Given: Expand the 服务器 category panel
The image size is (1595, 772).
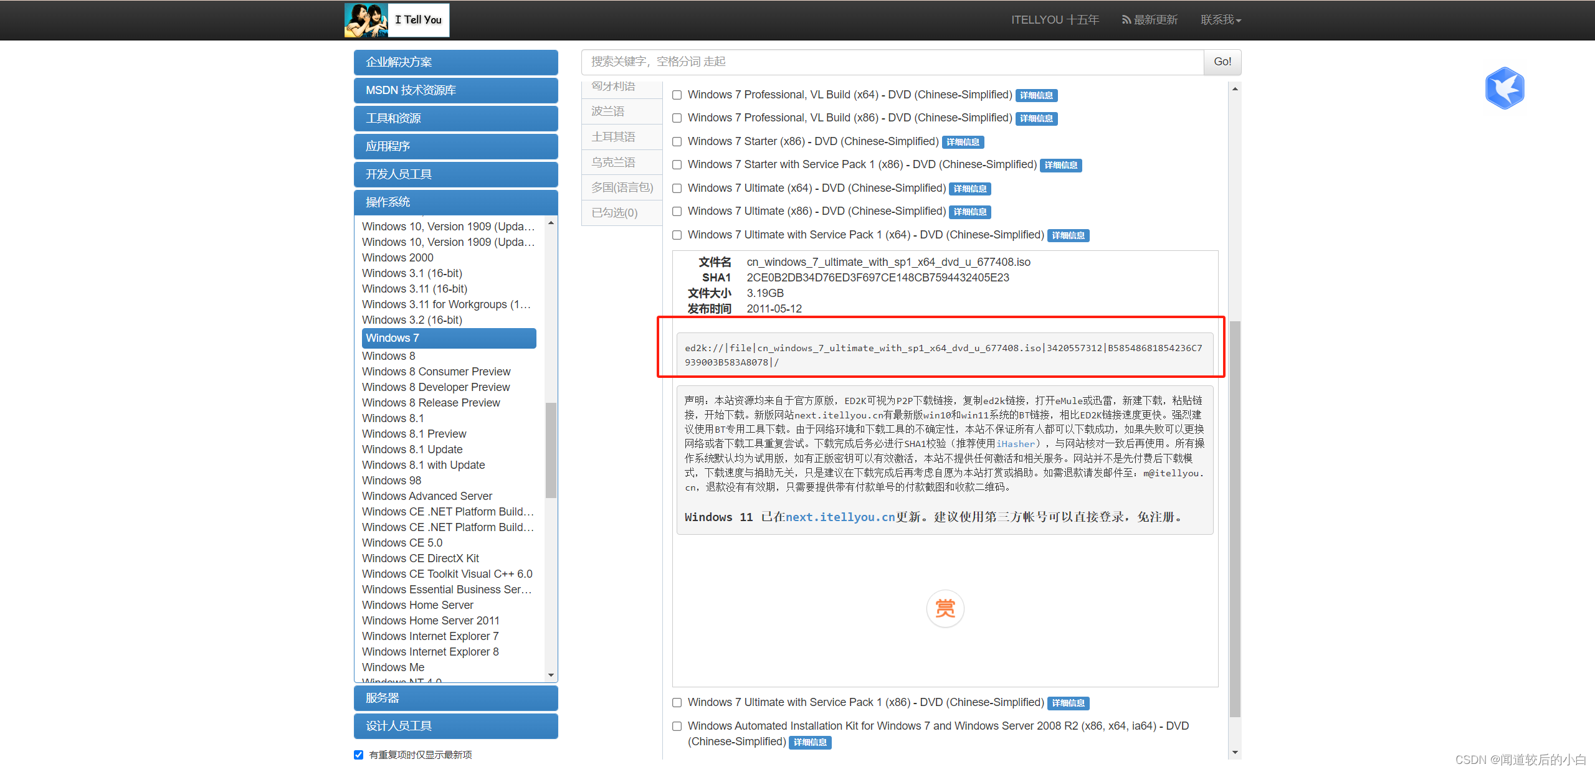Looking at the screenshot, I should tap(455, 697).
